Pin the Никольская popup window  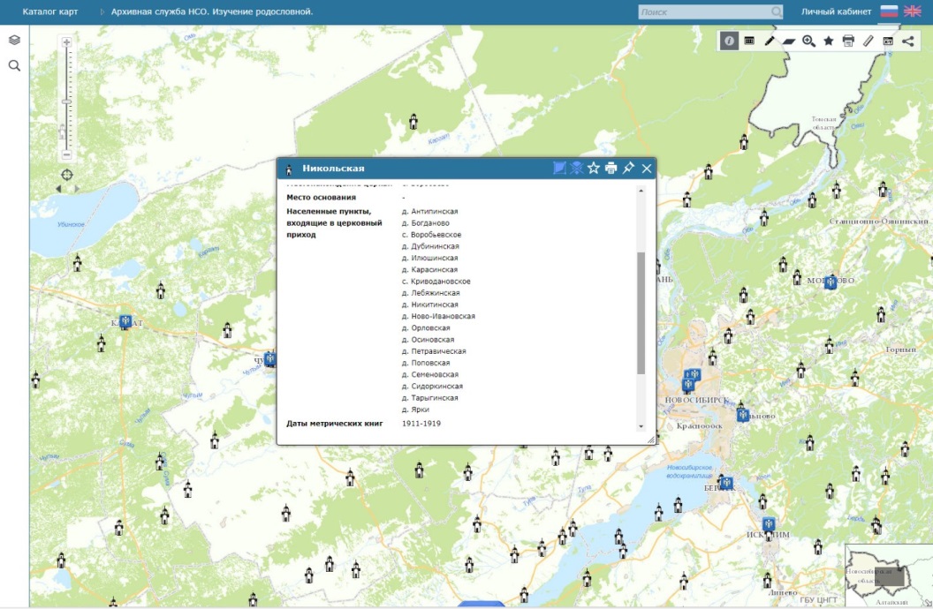[628, 168]
